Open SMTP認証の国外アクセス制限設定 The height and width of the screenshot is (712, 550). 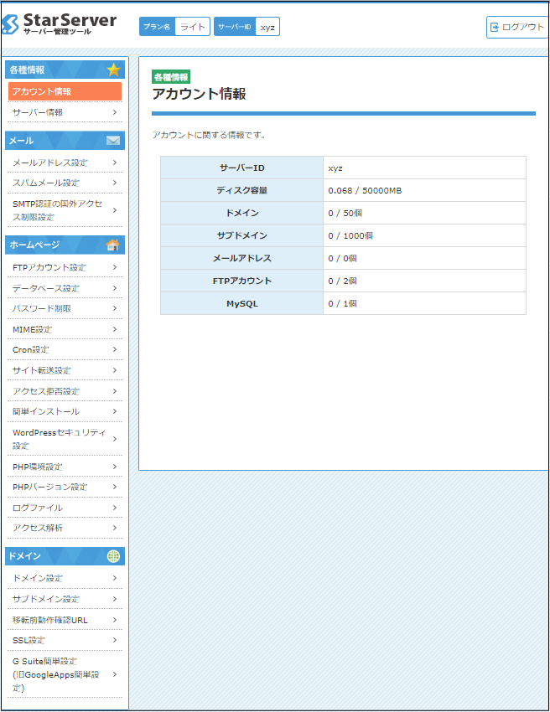(x=65, y=210)
